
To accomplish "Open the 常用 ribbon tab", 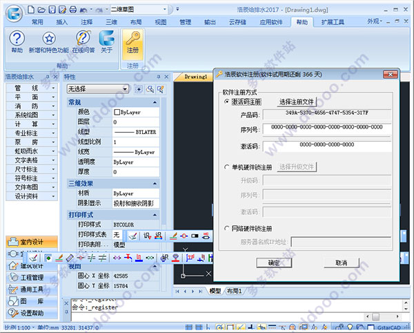I will tap(37, 22).
